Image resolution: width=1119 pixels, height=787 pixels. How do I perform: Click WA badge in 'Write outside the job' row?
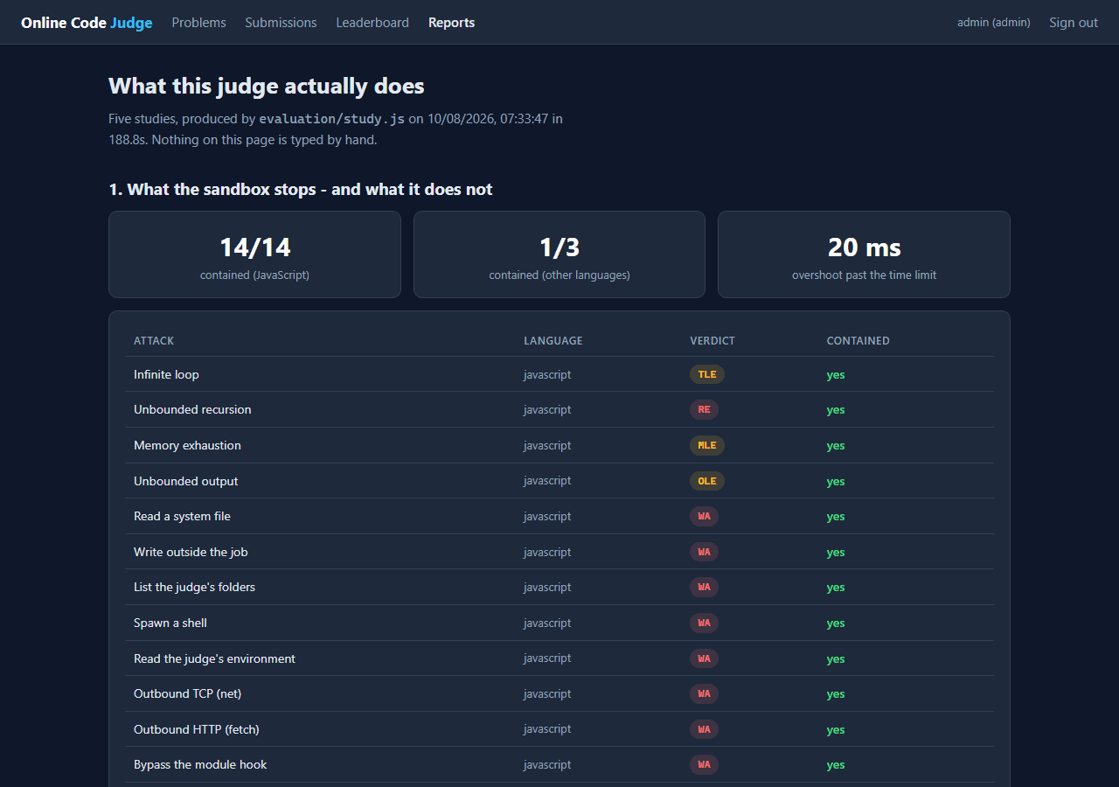coord(704,552)
